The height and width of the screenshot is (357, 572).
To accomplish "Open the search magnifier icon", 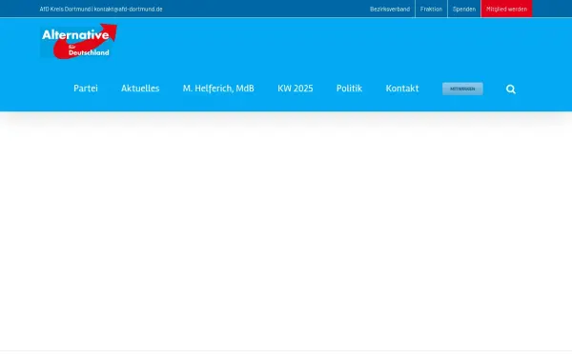I will tap(511, 89).
